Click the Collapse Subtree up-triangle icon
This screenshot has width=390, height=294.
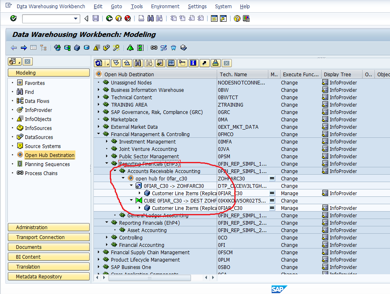click(x=127, y=63)
